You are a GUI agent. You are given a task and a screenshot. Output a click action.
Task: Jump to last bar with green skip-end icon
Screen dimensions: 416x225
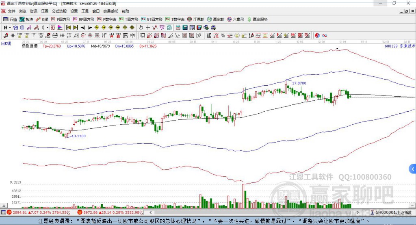pos(76,28)
